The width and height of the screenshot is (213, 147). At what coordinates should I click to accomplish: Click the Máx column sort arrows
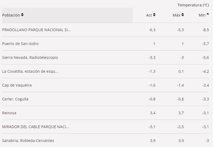(x=183, y=15)
